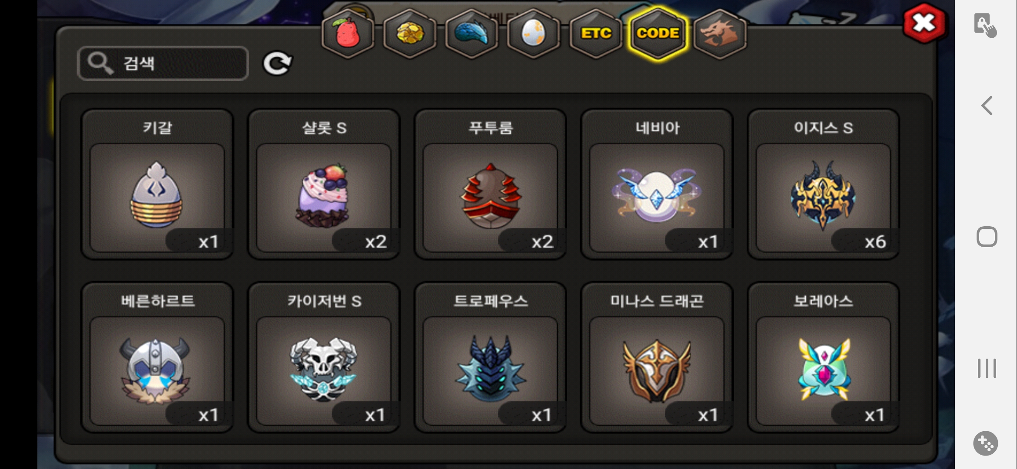Choose the 베른하르트 helmet egg

pyautogui.click(x=157, y=357)
